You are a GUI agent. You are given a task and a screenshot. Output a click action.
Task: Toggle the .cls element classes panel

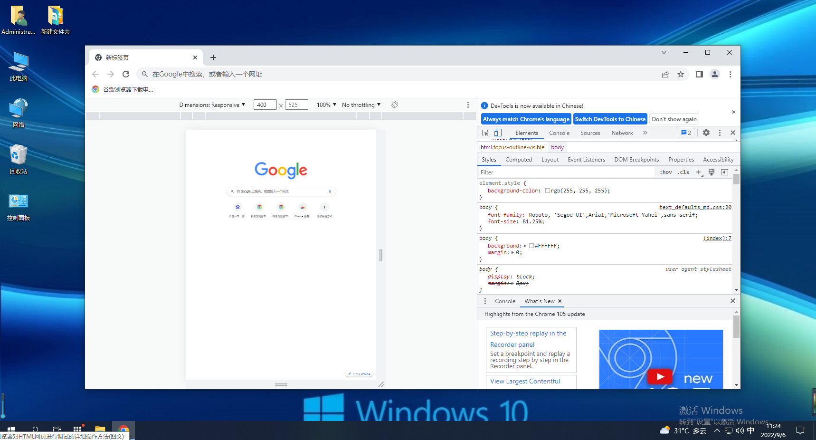point(683,172)
